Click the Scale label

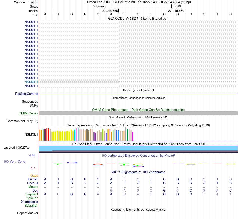(34, 6)
